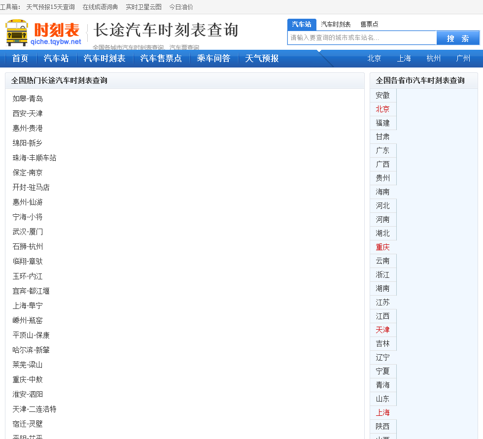Open the 平顶山-保康 route
483x439 pixels.
click(x=31, y=335)
